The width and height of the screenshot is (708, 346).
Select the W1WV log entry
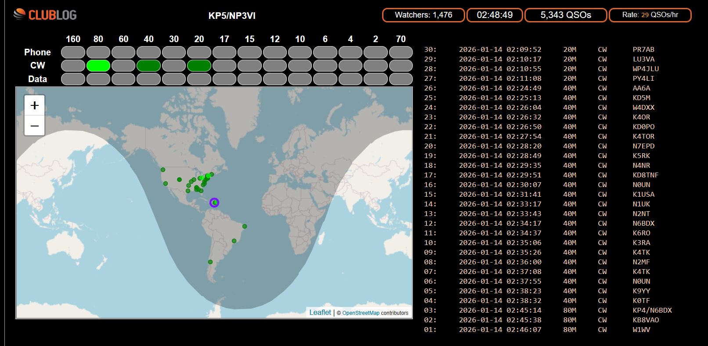pos(641,330)
